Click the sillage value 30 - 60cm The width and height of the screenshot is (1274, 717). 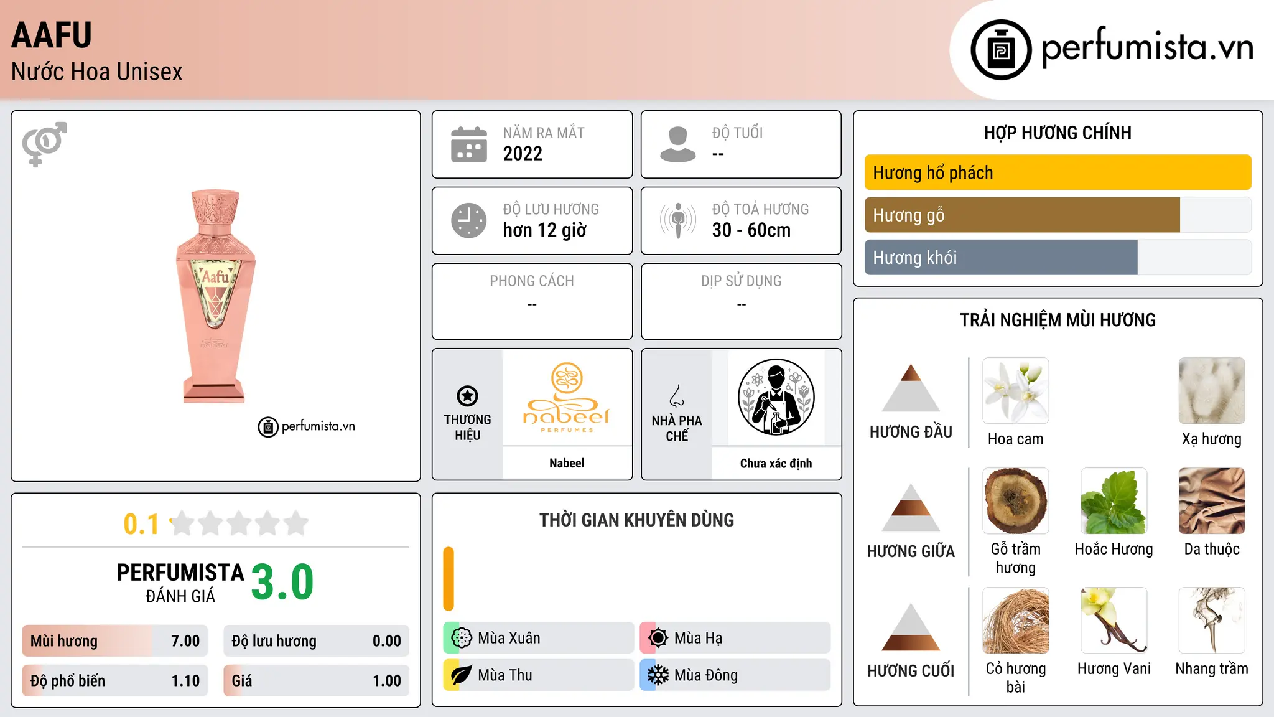751,230
